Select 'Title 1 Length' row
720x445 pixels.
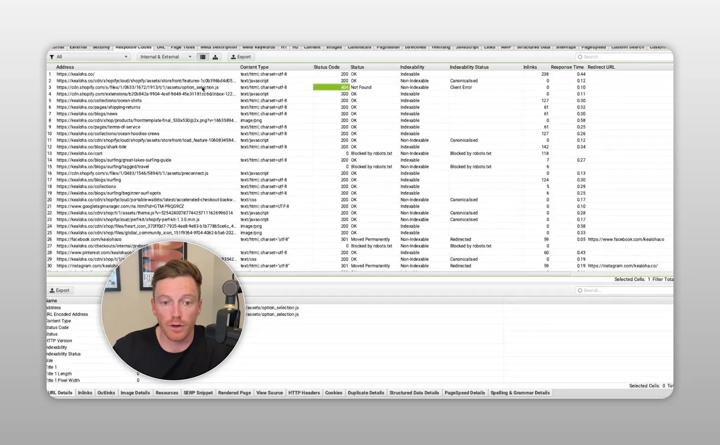click(x=59, y=374)
